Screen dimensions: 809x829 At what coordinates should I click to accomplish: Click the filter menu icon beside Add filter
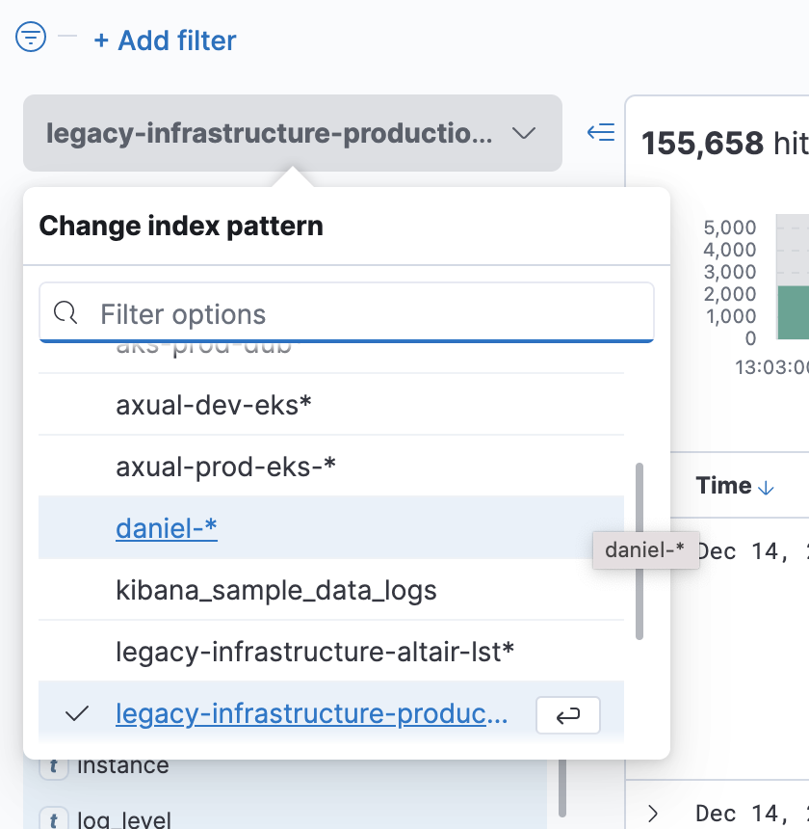tap(31, 38)
